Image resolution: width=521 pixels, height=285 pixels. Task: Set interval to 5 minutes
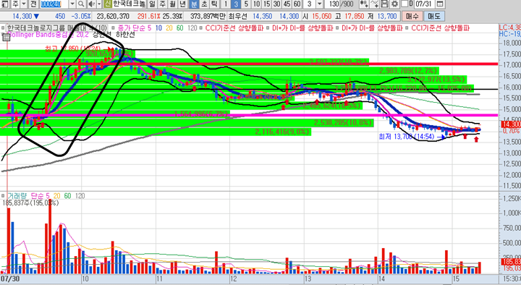click(x=246, y=4)
